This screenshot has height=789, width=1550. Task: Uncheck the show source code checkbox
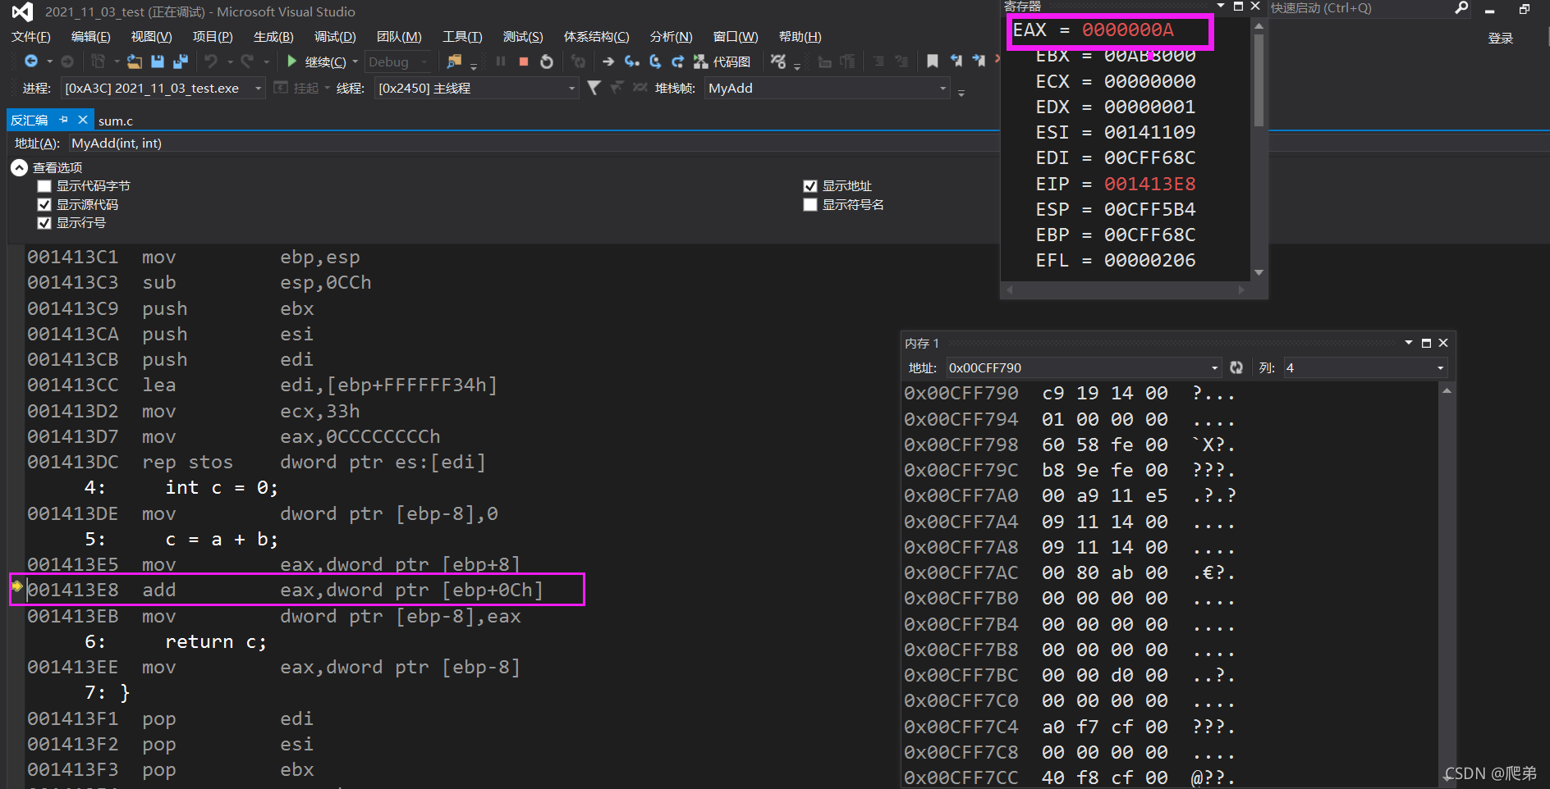44,204
